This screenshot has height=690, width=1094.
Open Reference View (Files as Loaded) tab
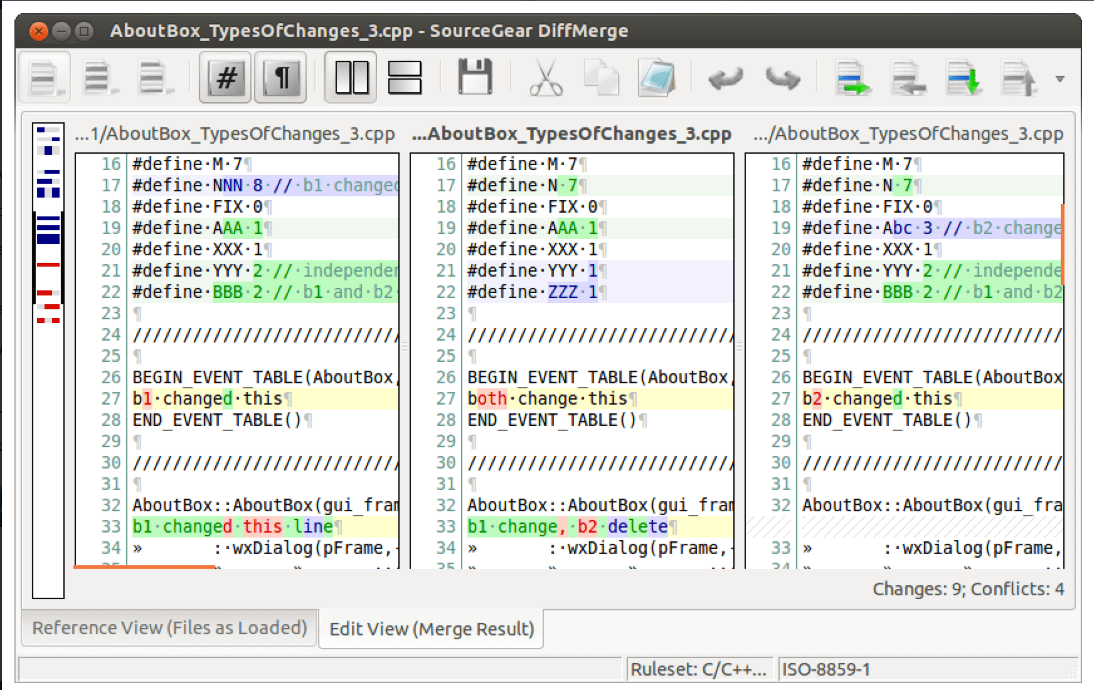169,628
